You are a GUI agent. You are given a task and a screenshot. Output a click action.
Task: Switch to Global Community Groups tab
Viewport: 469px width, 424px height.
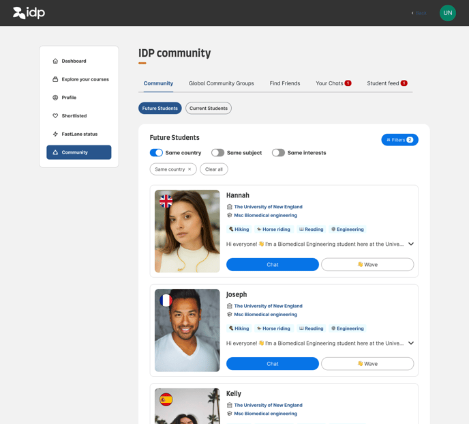pyautogui.click(x=221, y=83)
